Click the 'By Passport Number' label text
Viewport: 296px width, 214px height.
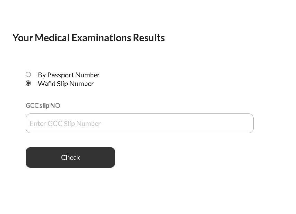click(69, 75)
